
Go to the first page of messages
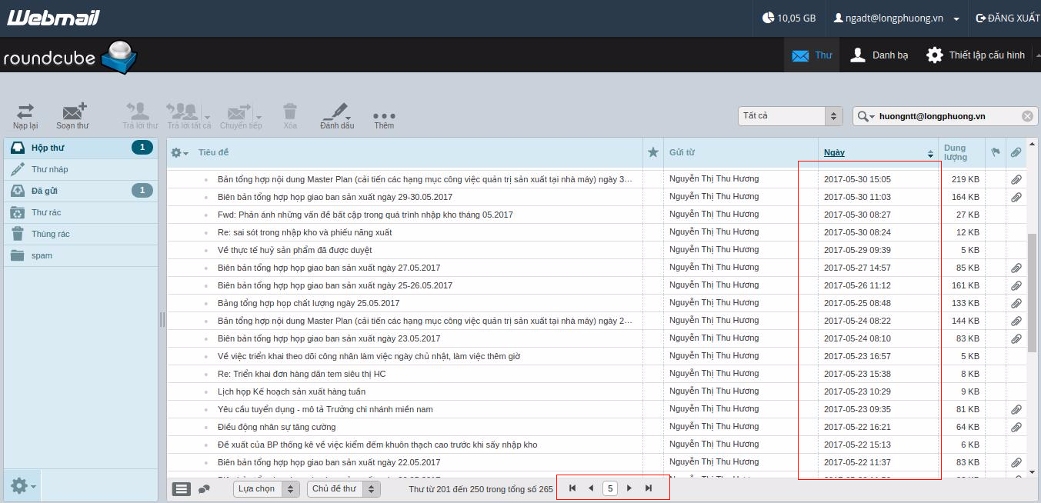(572, 488)
